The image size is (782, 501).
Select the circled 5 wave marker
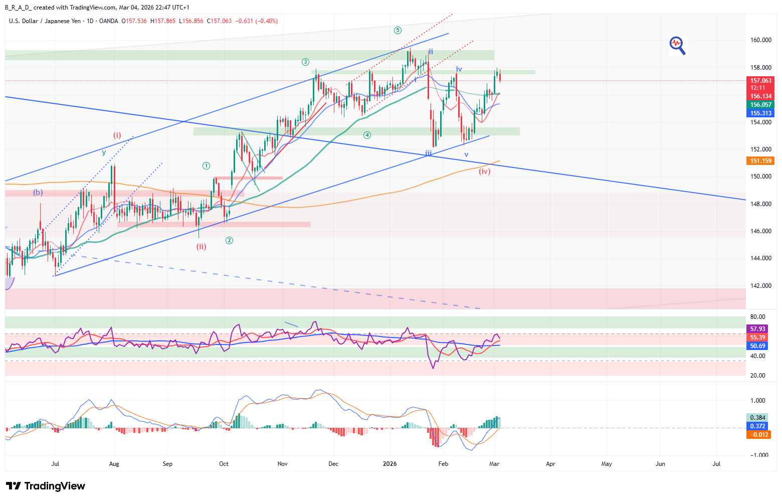point(398,30)
